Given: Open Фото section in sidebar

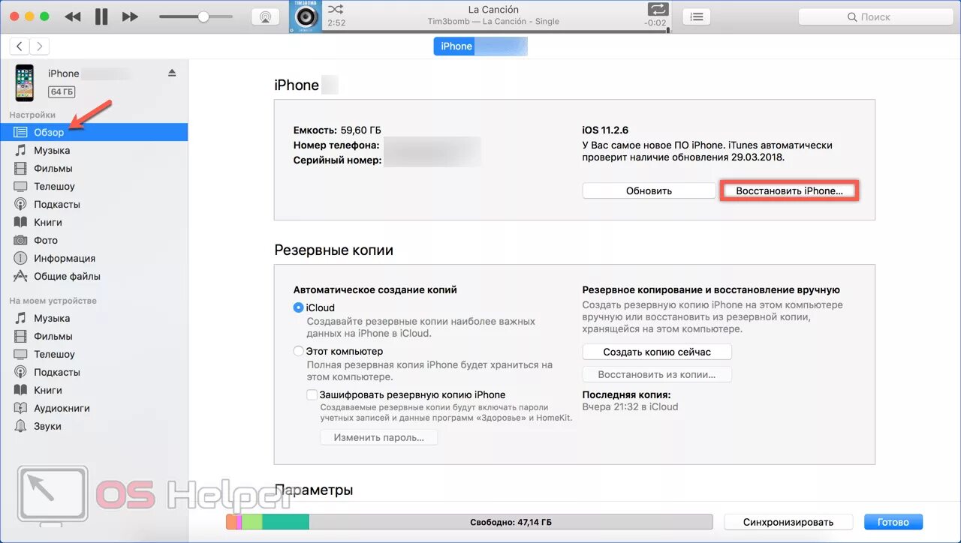Looking at the screenshot, I should (x=45, y=240).
